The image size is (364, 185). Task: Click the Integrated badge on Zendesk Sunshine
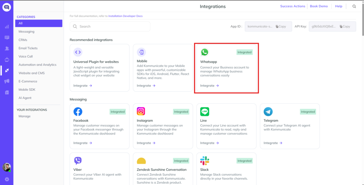[x=181, y=161]
